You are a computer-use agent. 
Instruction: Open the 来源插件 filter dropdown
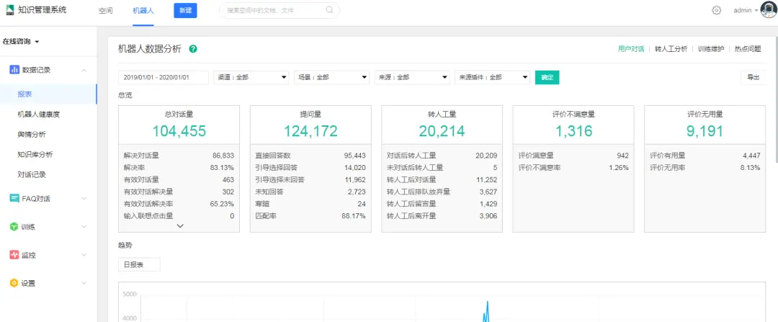[x=492, y=77]
